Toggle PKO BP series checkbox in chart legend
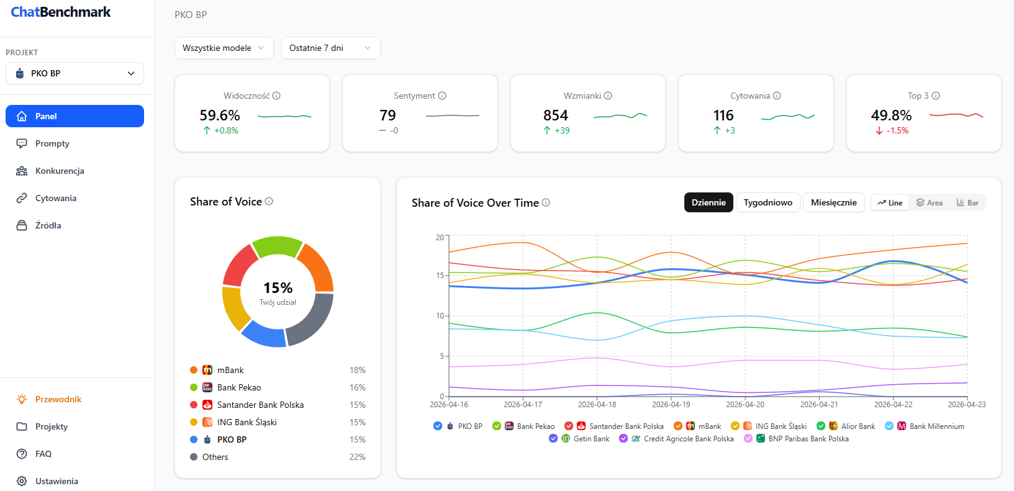The width and height of the screenshot is (1014, 491). tap(438, 426)
